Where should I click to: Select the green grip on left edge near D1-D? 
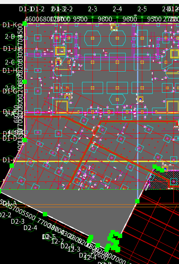pos(25,140)
